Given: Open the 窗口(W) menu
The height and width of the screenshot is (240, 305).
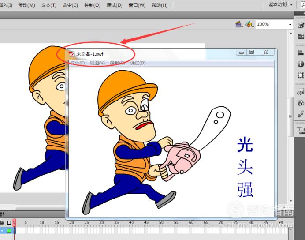Looking at the screenshot, I should click(x=137, y=5).
